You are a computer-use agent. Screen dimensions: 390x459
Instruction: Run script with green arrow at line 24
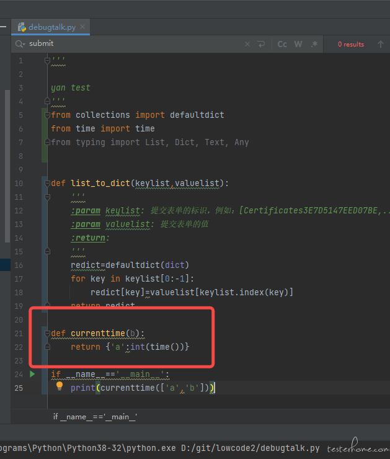click(32, 374)
